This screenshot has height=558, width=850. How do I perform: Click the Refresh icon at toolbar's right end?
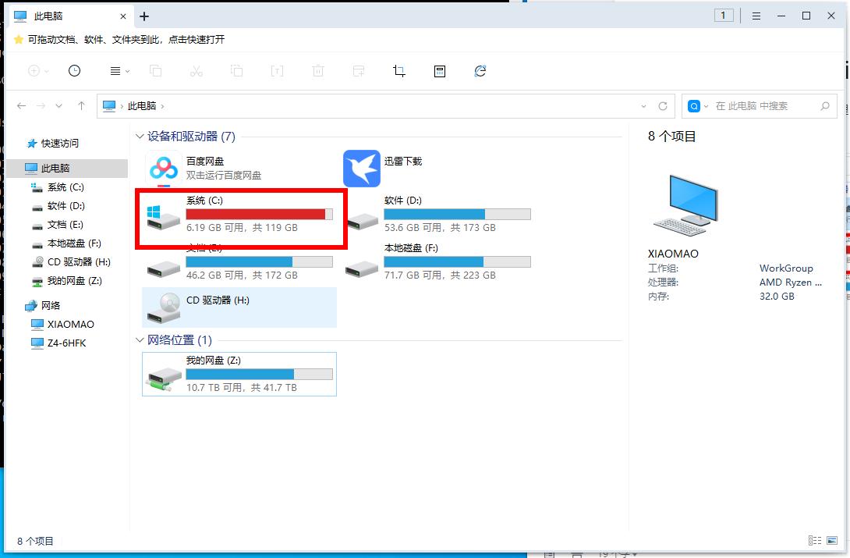click(x=480, y=70)
